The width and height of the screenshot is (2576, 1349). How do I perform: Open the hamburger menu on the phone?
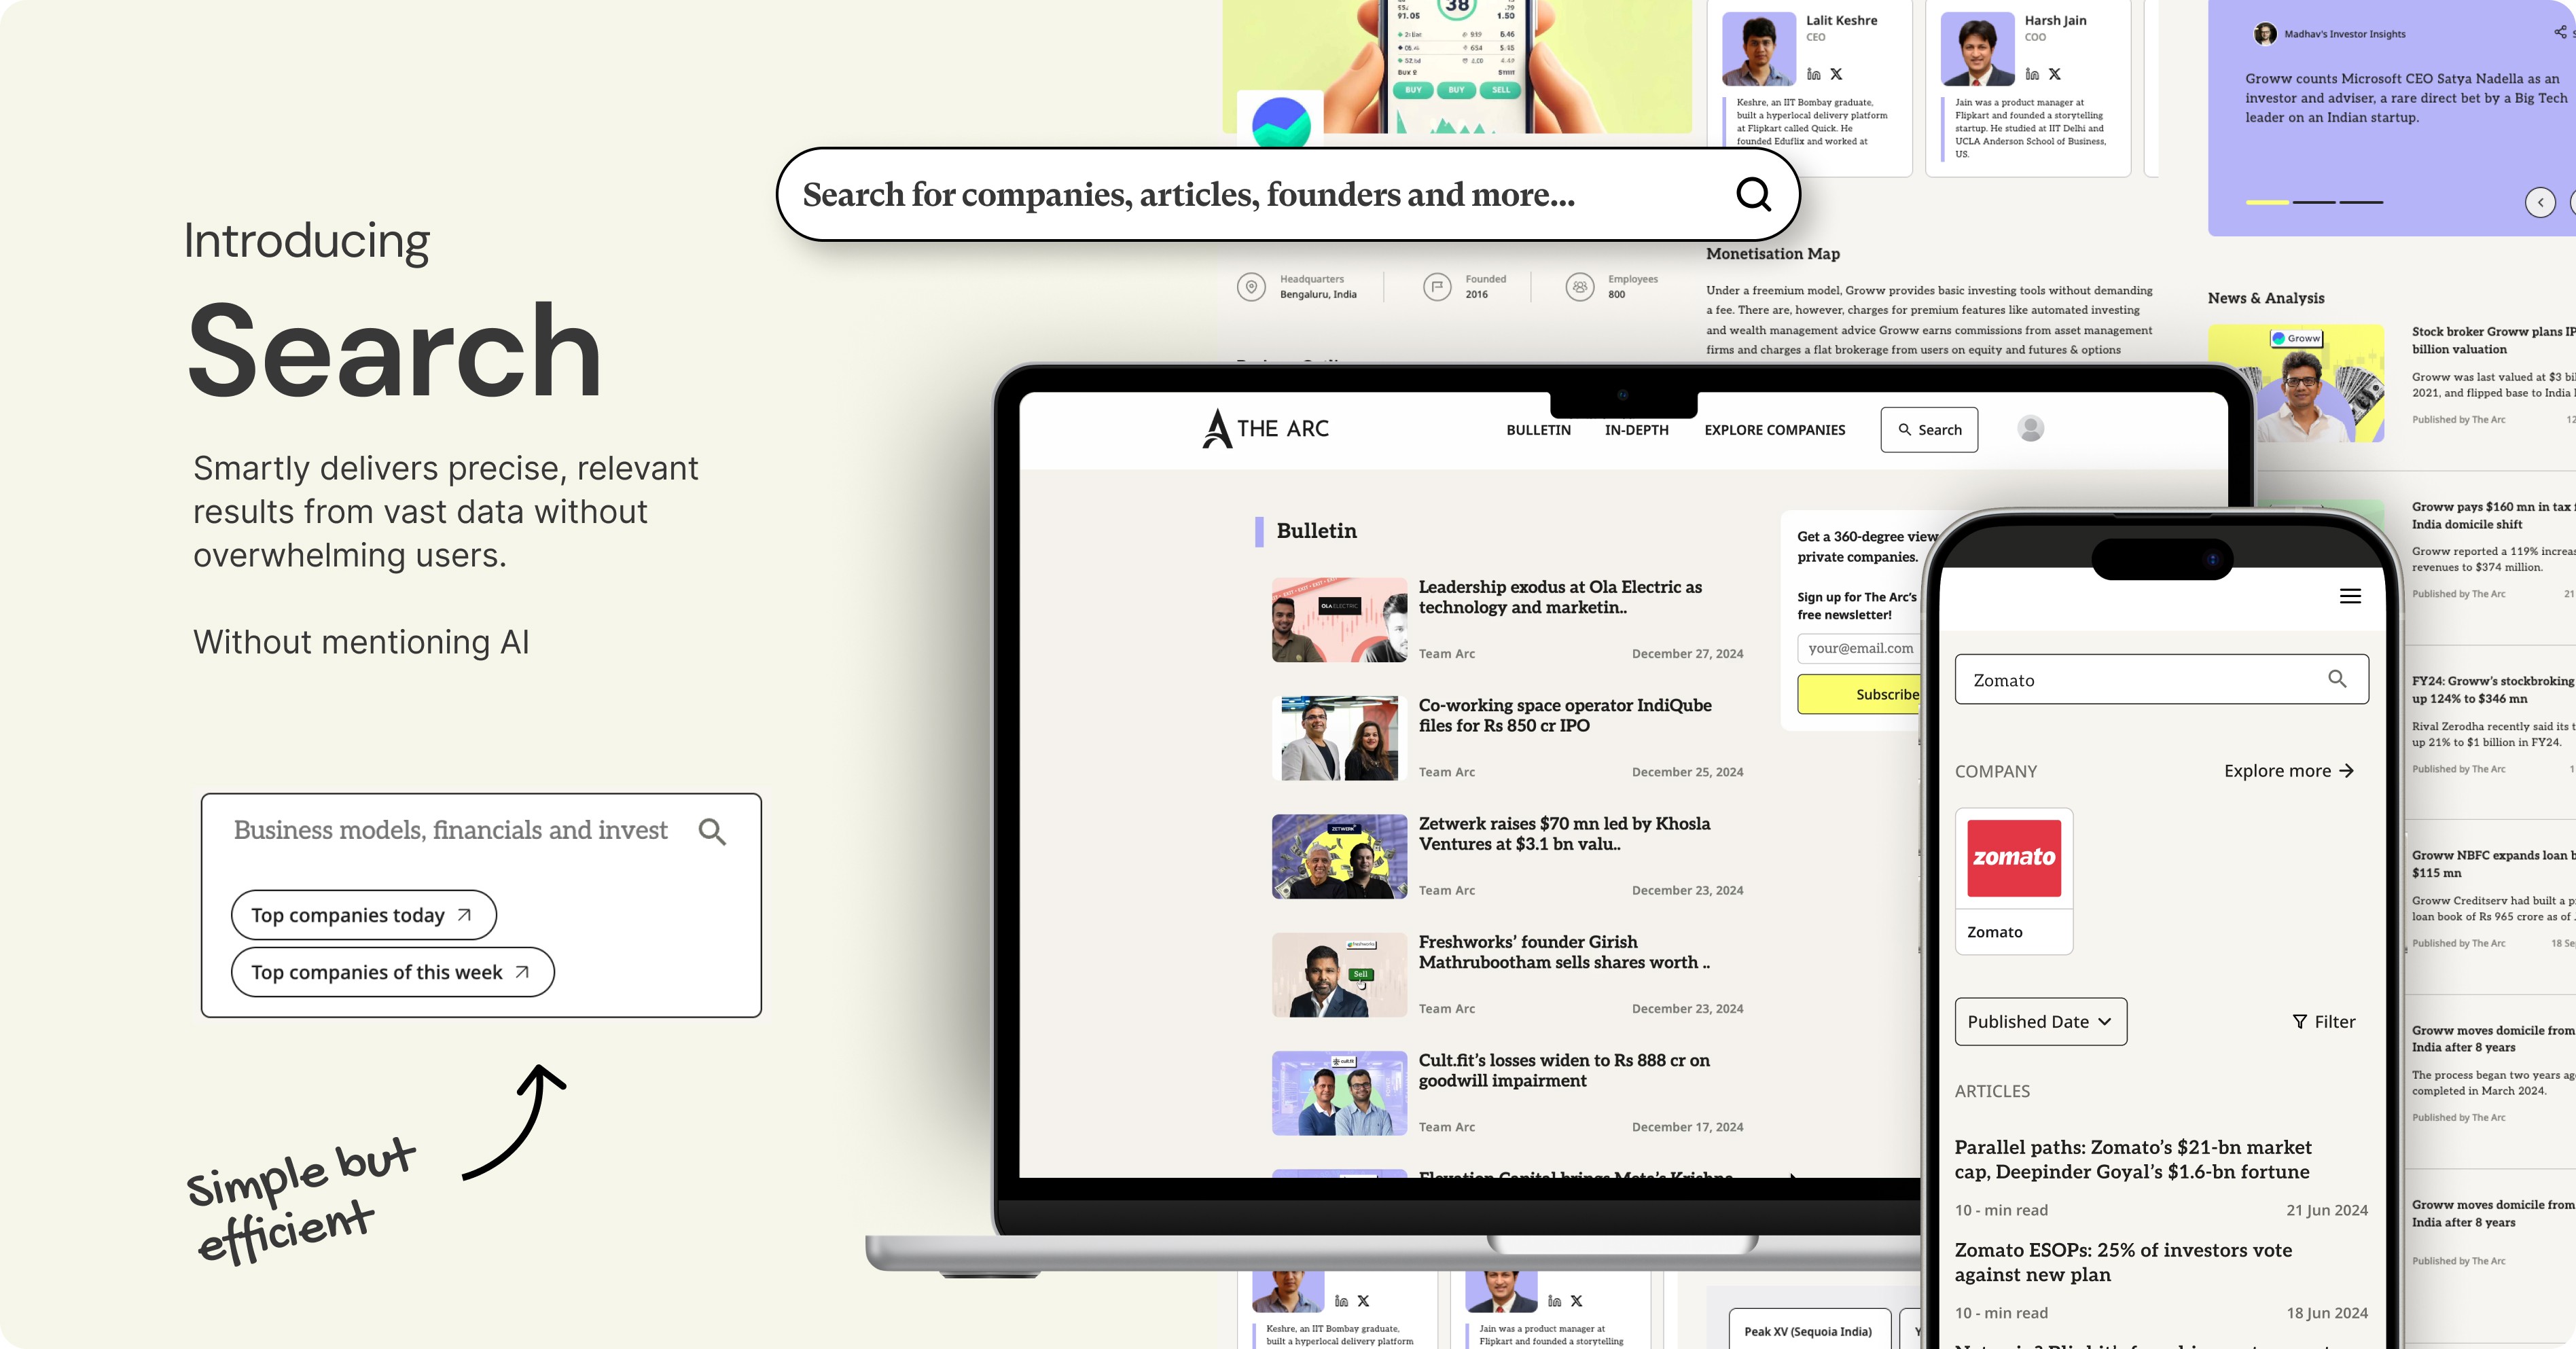[x=2350, y=596]
